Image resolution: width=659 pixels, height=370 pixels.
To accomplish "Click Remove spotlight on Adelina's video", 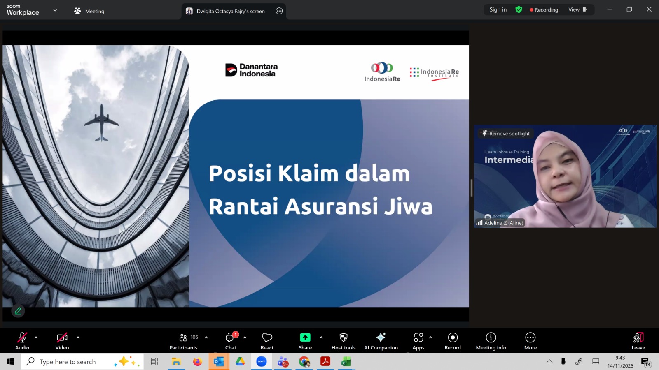I will (506, 134).
